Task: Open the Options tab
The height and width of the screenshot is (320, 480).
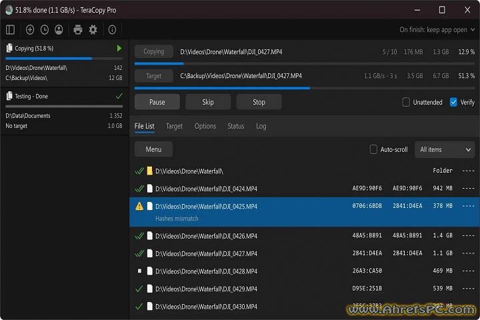Action: (x=205, y=126)
